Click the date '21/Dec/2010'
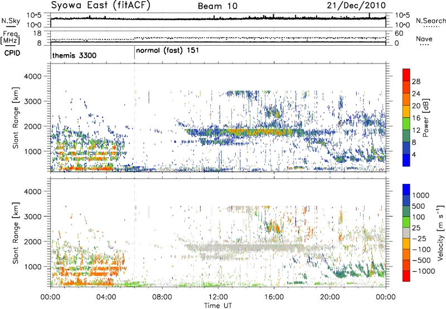Viewport: 446px width, 309px height. tap(356, 6)
